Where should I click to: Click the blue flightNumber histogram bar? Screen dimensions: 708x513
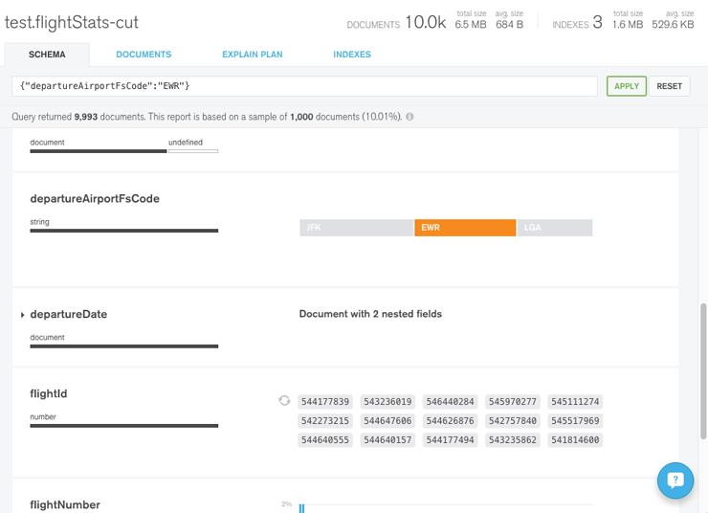pos(301,508)
